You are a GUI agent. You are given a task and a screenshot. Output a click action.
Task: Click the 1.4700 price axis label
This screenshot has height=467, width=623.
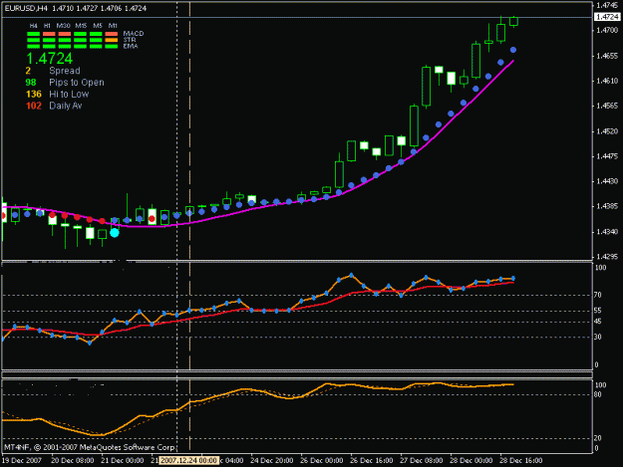[607, 30]
